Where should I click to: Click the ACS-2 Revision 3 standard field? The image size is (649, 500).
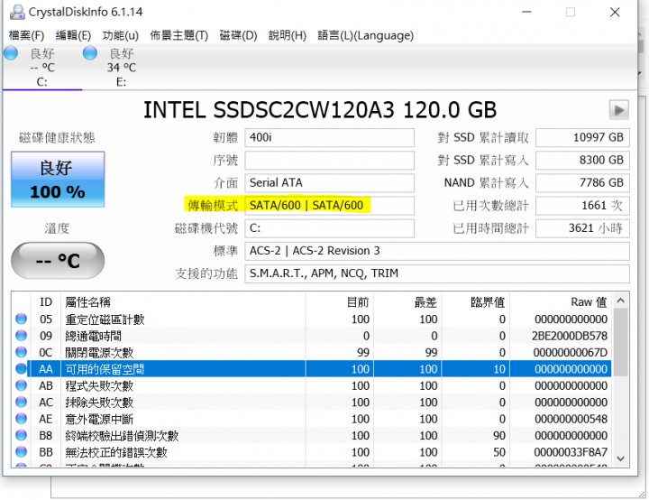point(437,251)
